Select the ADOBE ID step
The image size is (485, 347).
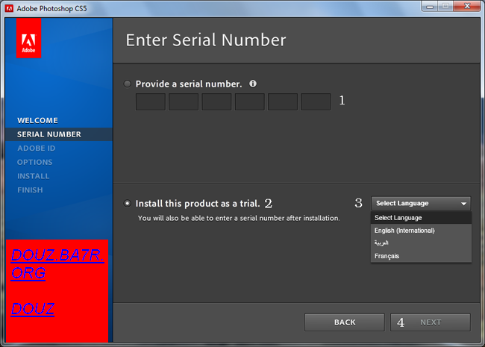click(x=37, y=149)
